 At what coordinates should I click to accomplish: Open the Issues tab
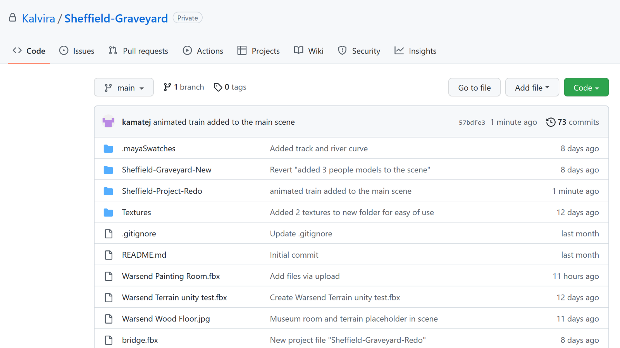(x=77, y=51)
